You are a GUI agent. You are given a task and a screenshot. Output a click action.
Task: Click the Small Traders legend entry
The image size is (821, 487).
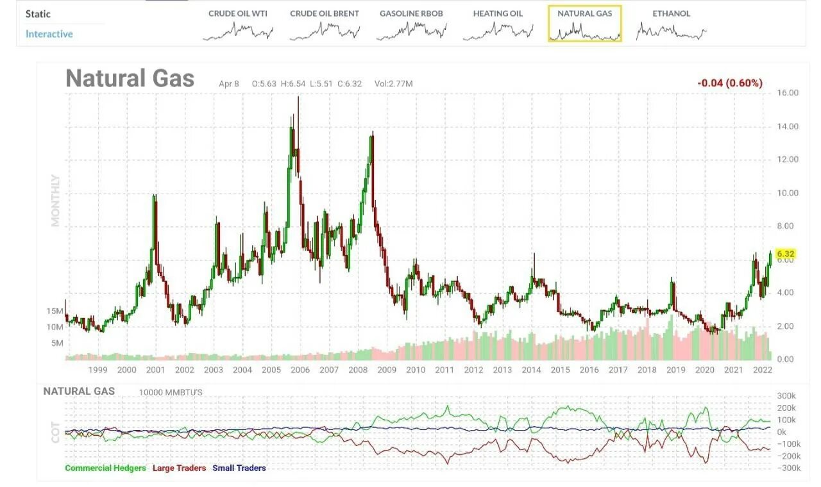(239, 468)
